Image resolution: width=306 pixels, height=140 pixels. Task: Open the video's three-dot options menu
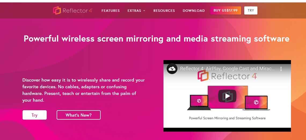(281, 69)
